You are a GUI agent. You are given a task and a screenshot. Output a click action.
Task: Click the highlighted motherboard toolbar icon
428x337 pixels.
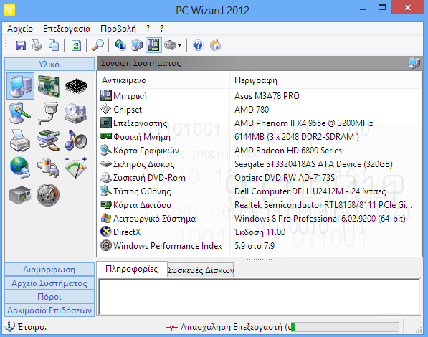point(153,45)
